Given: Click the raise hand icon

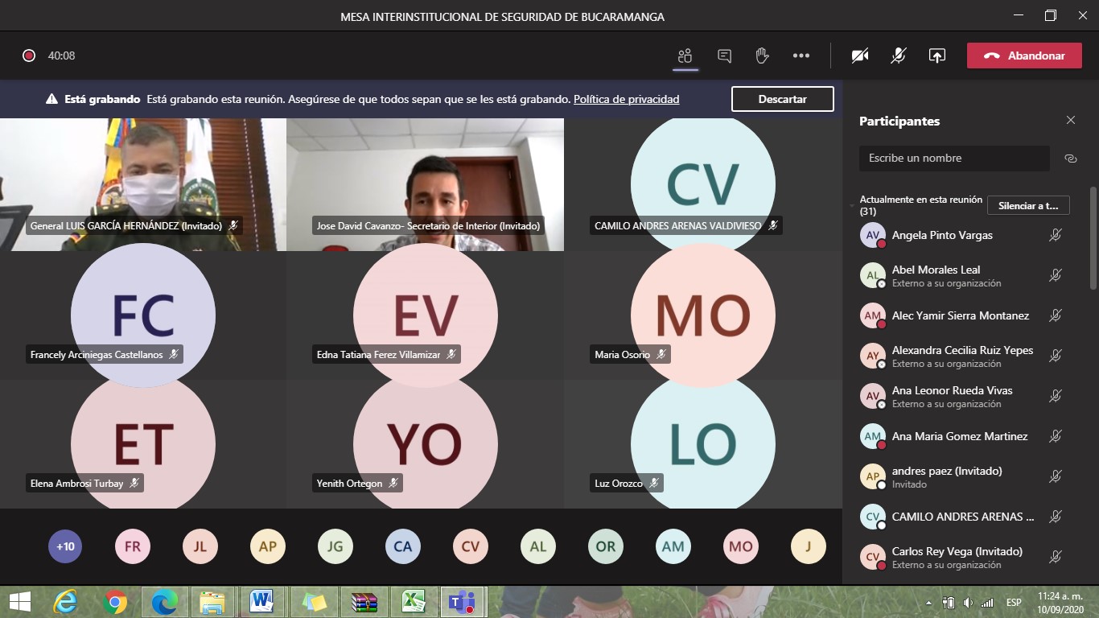Looking at the screenshot, I should [x=762, y=56].
